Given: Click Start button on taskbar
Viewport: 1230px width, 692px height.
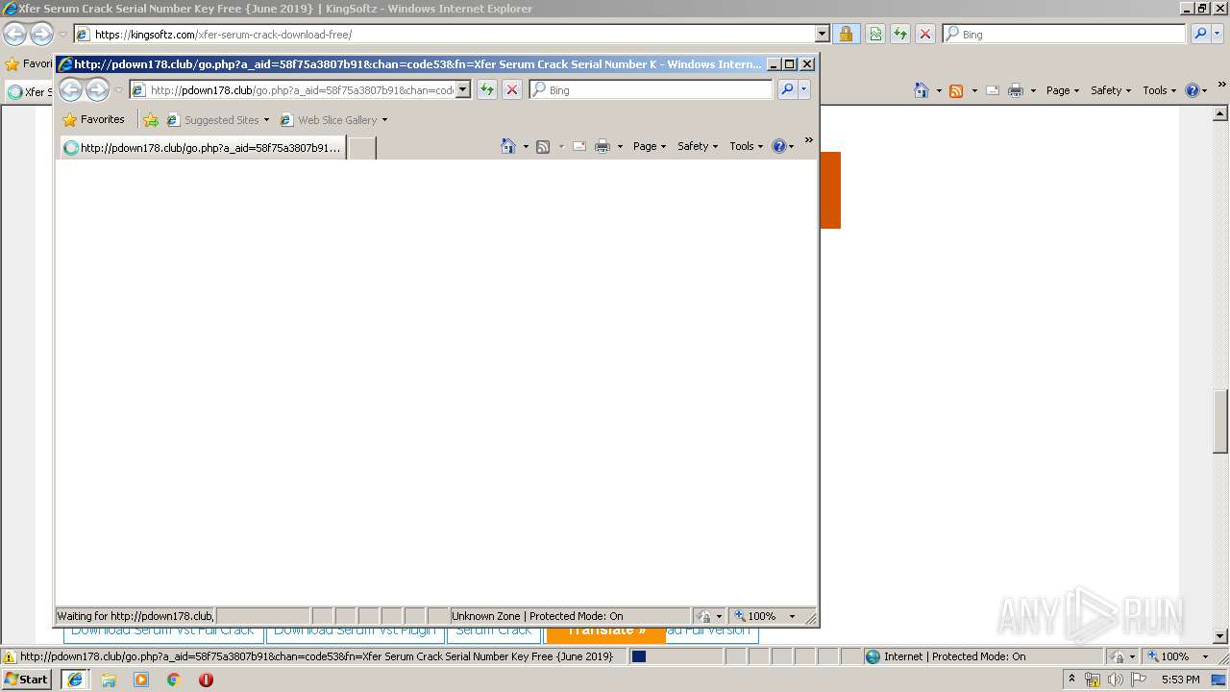Looking at the screenshot, I should (26, 679).
